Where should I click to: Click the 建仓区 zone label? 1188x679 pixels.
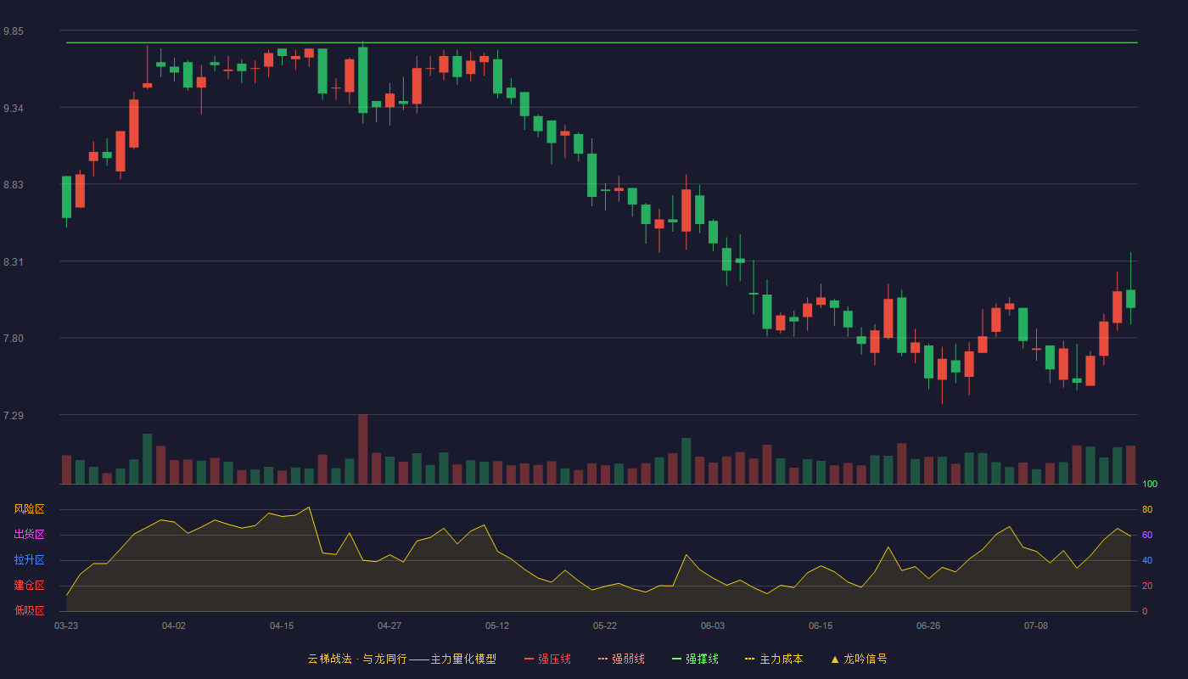click(x=29, y=586)
